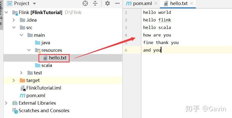232x118 pixels.
Task: Expand the .idea folder
Action: coord(14,20)
